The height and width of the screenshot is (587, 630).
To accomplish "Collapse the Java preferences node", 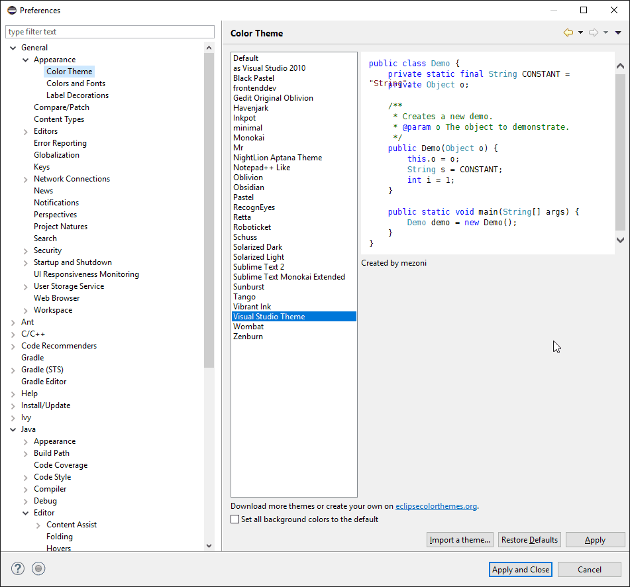I will click(x=13, y=429).
